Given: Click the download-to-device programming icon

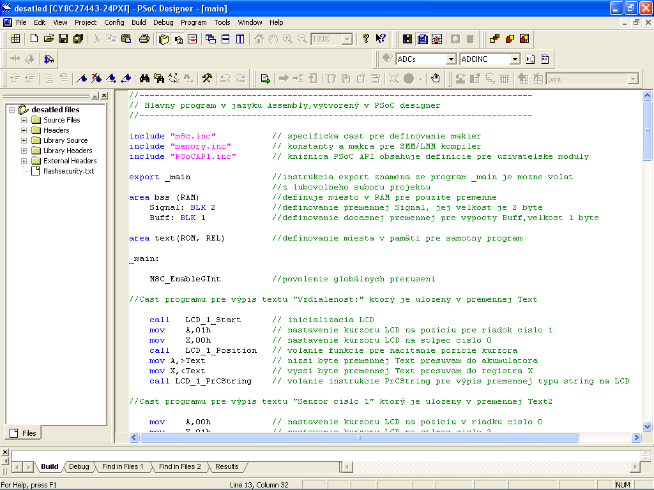Looking at the screenshot, I should tap(49, 59).
